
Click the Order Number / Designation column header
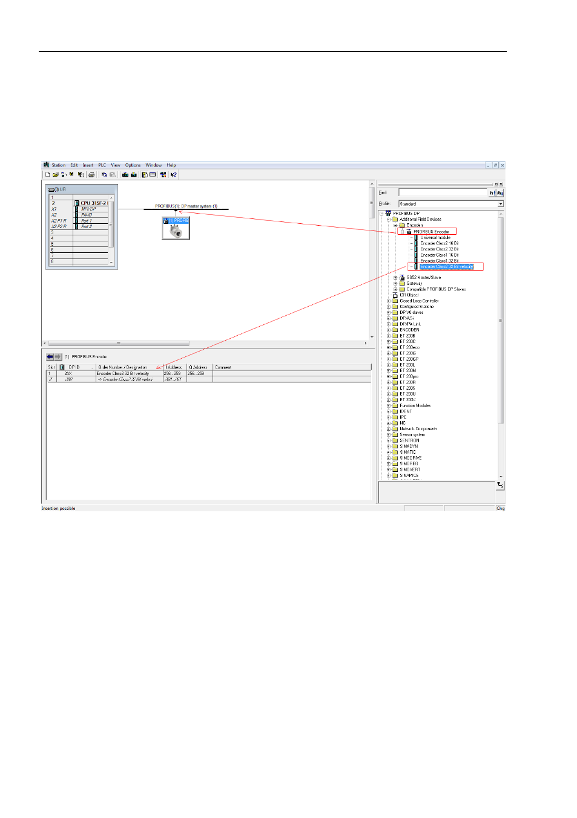click(x=129, y=367)
